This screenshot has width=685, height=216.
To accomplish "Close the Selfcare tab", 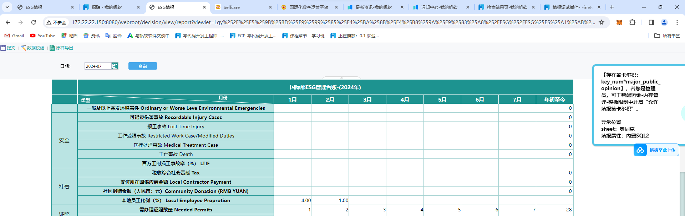I will point(270,7).
